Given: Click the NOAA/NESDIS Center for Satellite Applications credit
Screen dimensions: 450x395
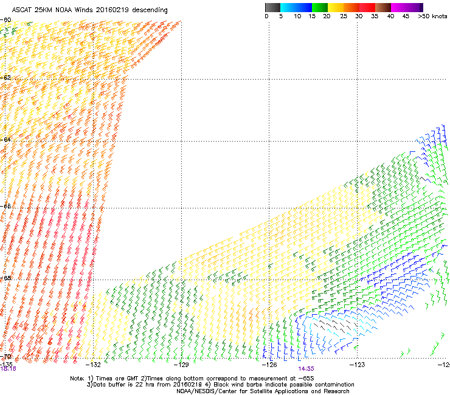Looking at the screenshot, I should pyautogui.click(x=263, y=391).
